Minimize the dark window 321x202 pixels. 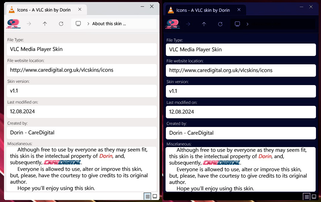pyautogui.click(x=301, y=7)
